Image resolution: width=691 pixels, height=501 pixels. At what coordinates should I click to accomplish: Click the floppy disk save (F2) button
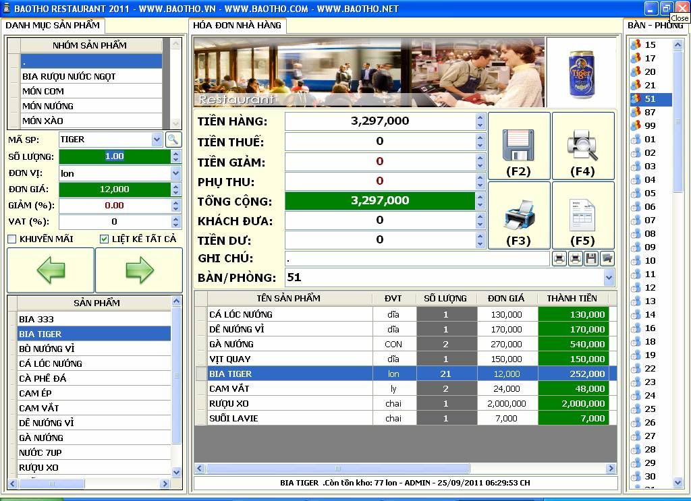[518, 146]
